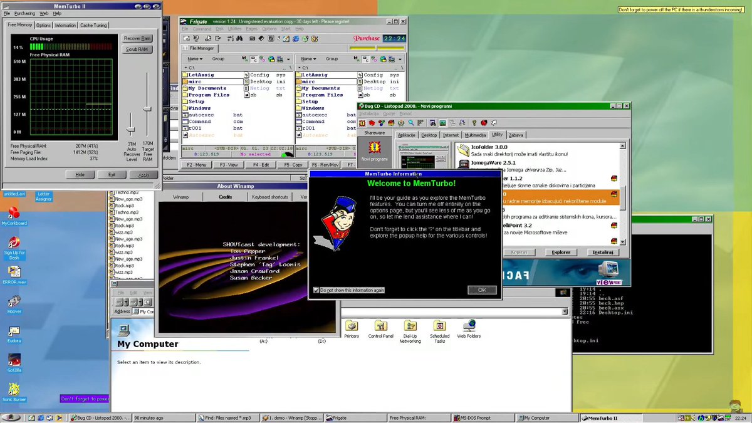The width and height of the screenshot is (752, 423).
Task: Click Novi programi starburst icon in Bug CD
Action: click(x=374, y=148)
